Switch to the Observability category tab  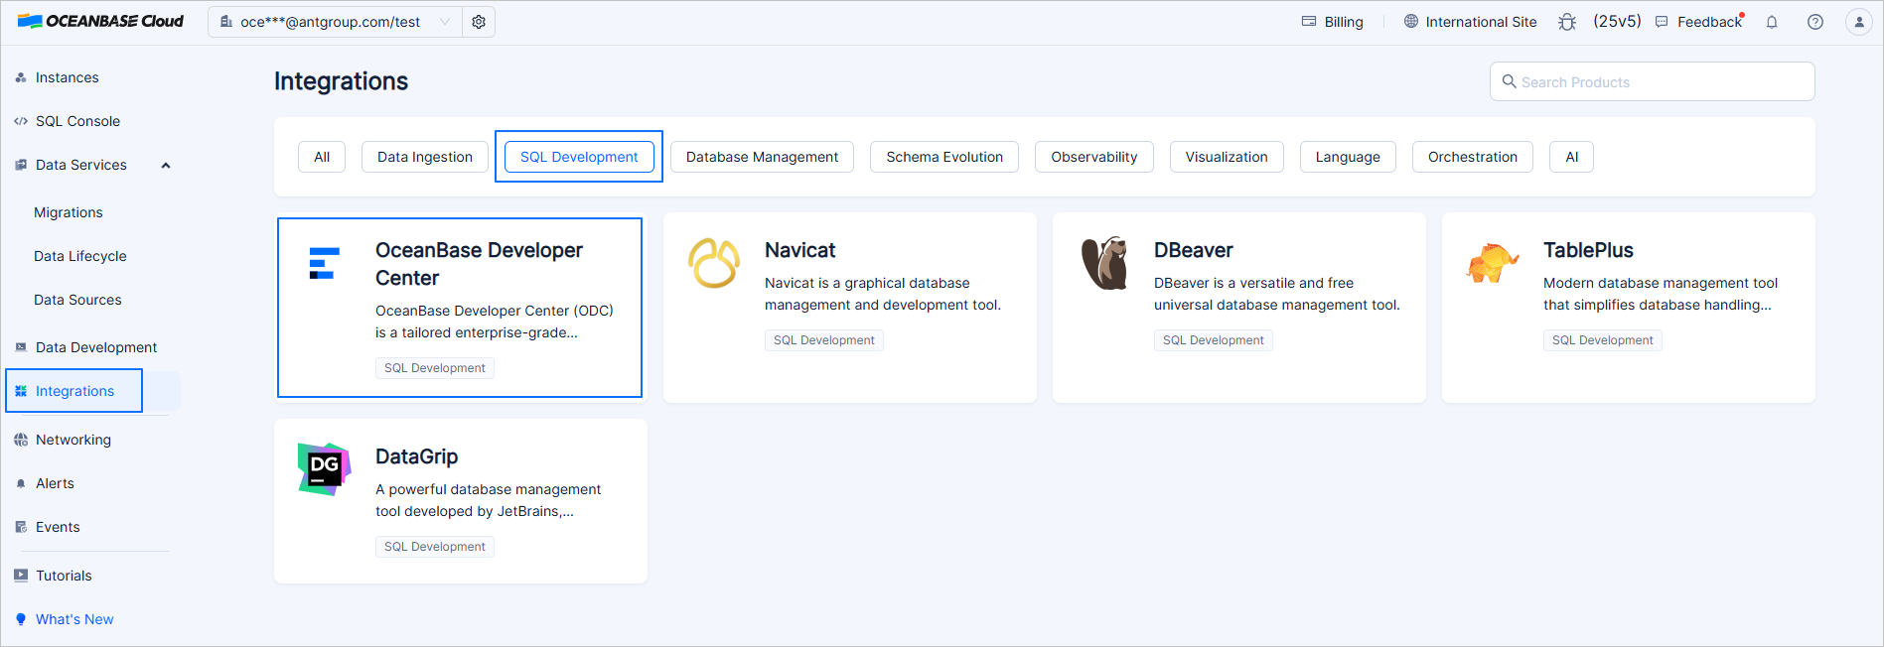point(1093,157)
